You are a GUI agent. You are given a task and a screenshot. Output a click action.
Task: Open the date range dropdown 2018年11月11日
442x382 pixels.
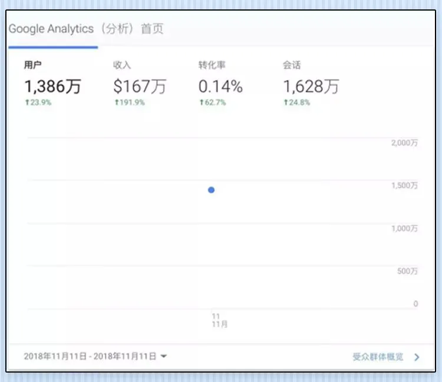(95, 356)
